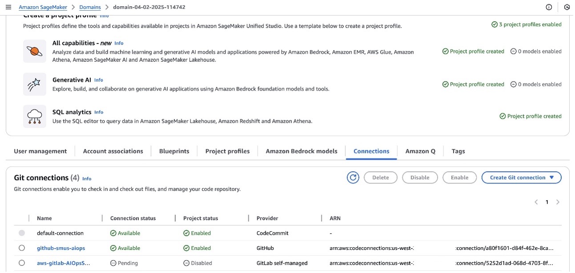Click the All capabilities planet icon
The height and width of the screenshot is (273, 575).
35,51
